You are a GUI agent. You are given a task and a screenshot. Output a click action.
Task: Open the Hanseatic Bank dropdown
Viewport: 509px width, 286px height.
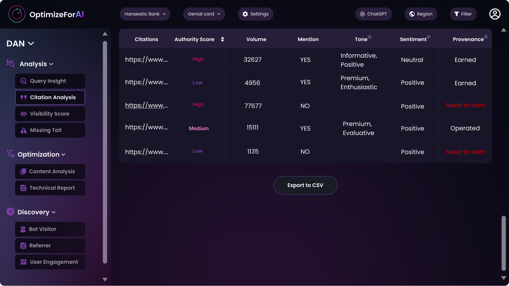point(145,14)
